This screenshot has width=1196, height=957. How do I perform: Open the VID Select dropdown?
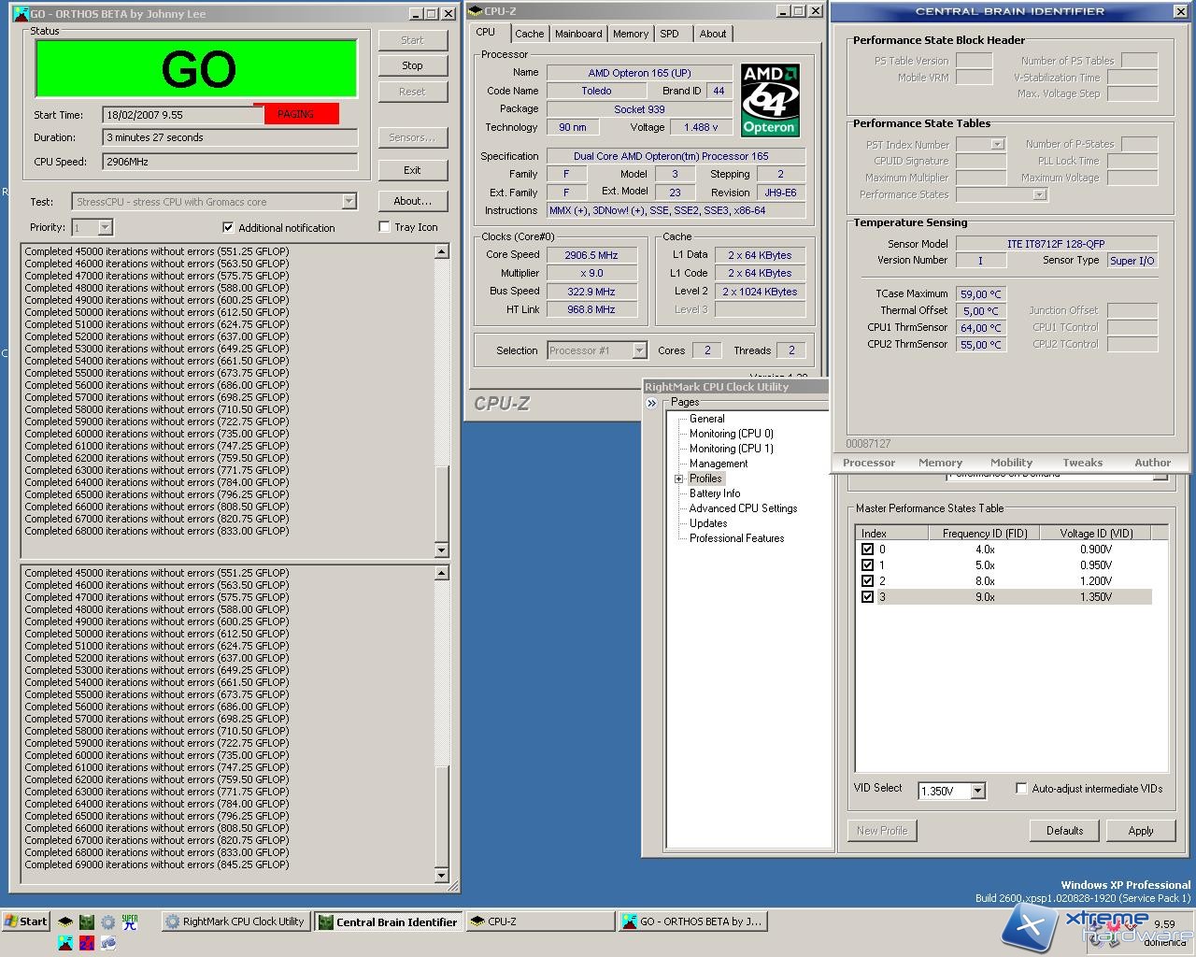(x=977, y=791)
